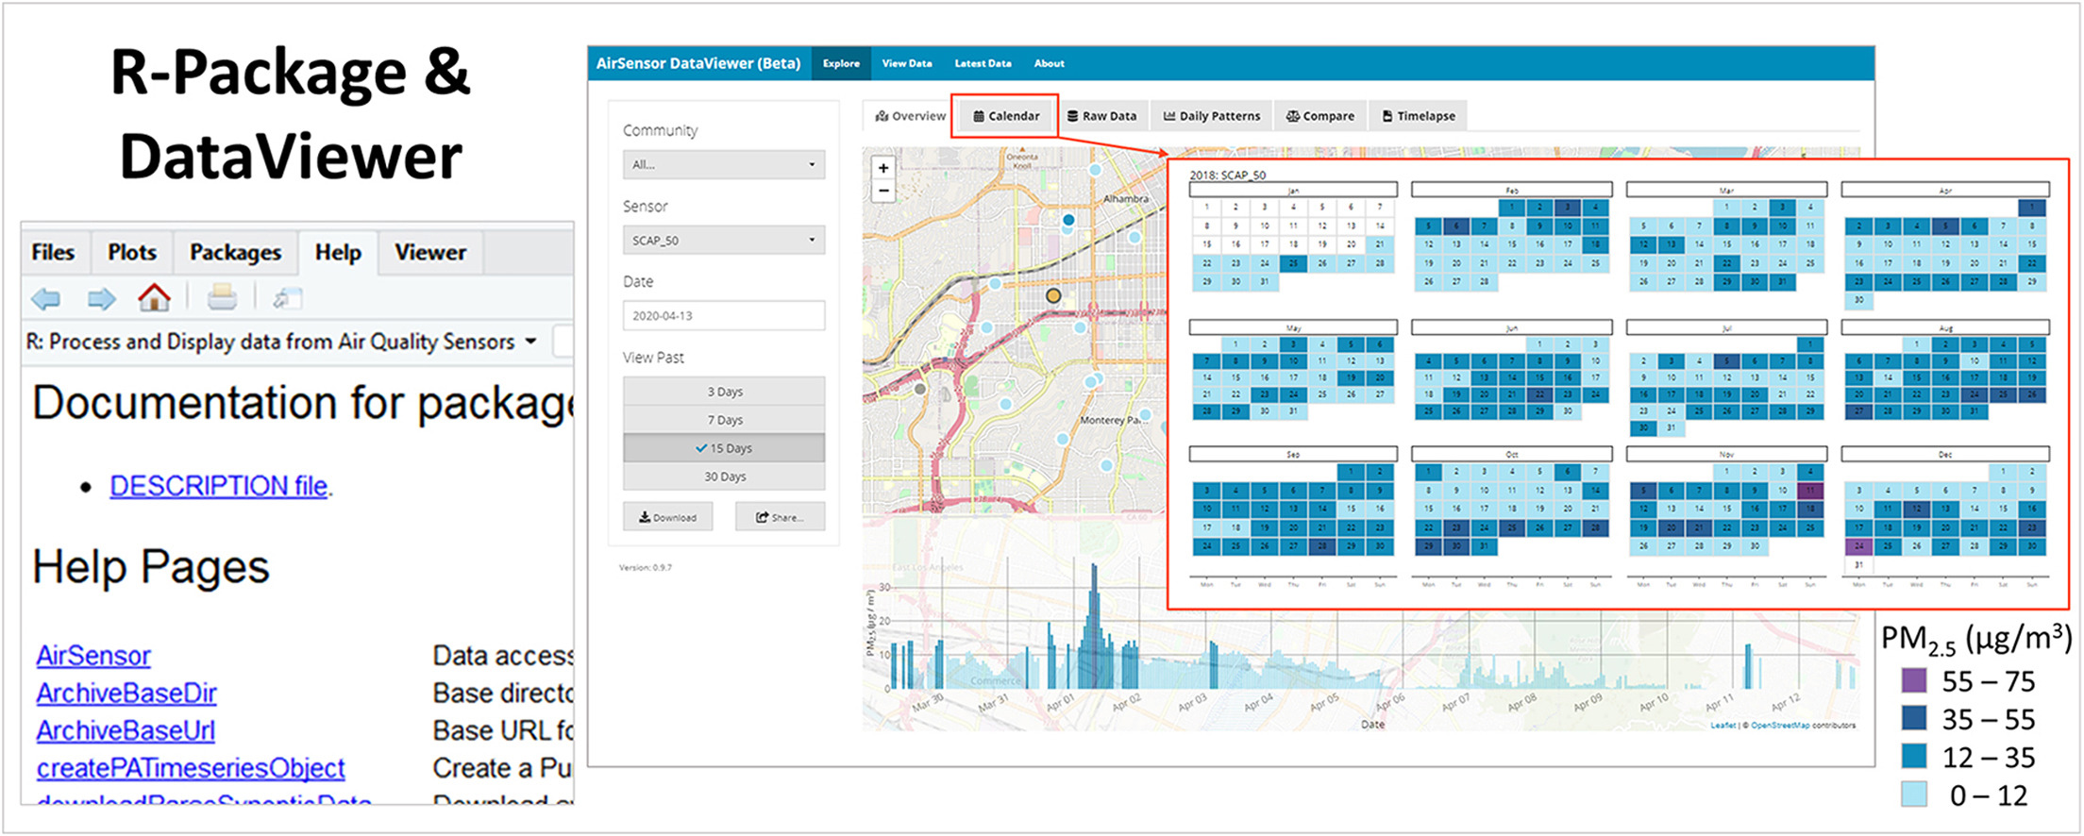
Task: Switch to the Calendar tab
Action: pos(1005,116)
